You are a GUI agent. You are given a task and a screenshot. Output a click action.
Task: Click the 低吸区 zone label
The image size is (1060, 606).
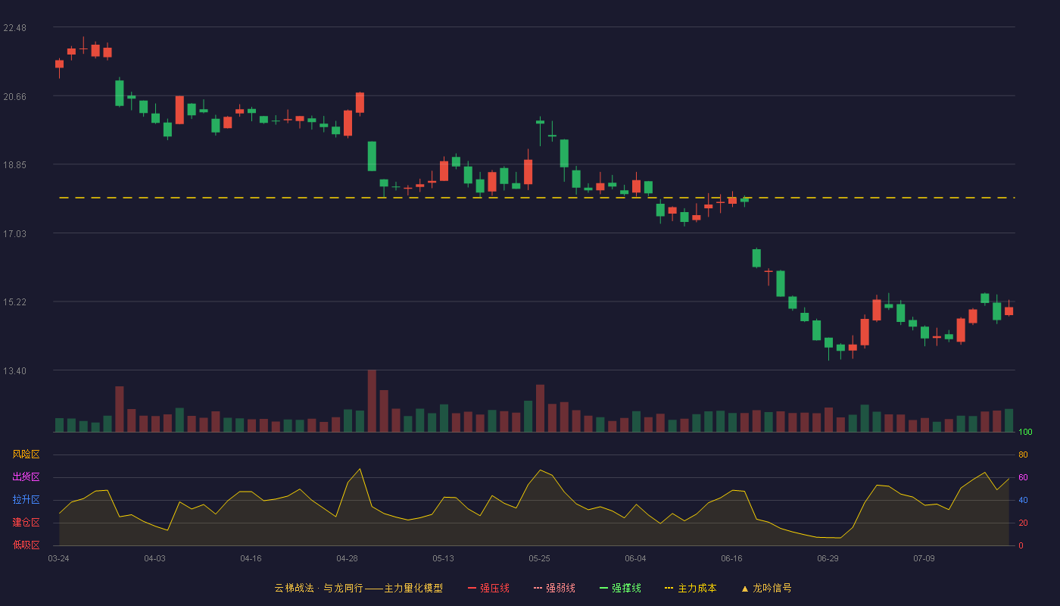tap(26, 545)
